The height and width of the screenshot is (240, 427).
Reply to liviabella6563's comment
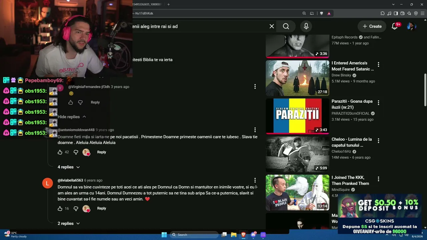[x=101, y=208]
